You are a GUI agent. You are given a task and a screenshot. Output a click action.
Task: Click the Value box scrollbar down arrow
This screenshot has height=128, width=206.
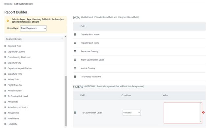tap(201, 122)
